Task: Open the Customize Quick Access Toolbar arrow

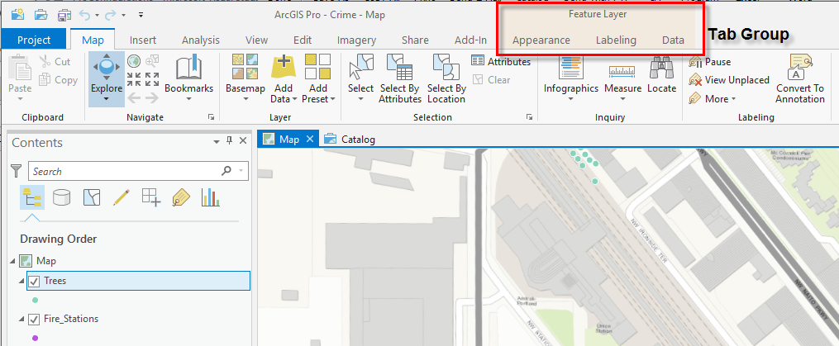Action: click(141, 15)
